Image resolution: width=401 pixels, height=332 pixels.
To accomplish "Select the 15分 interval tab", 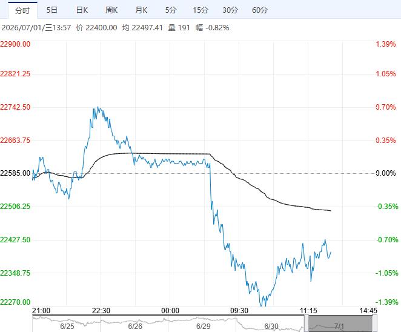I will 200,10.
